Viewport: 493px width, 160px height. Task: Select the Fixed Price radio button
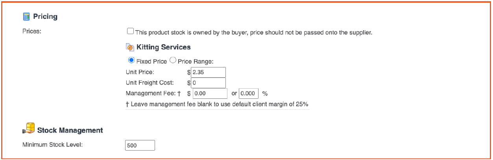coord(131,61)
